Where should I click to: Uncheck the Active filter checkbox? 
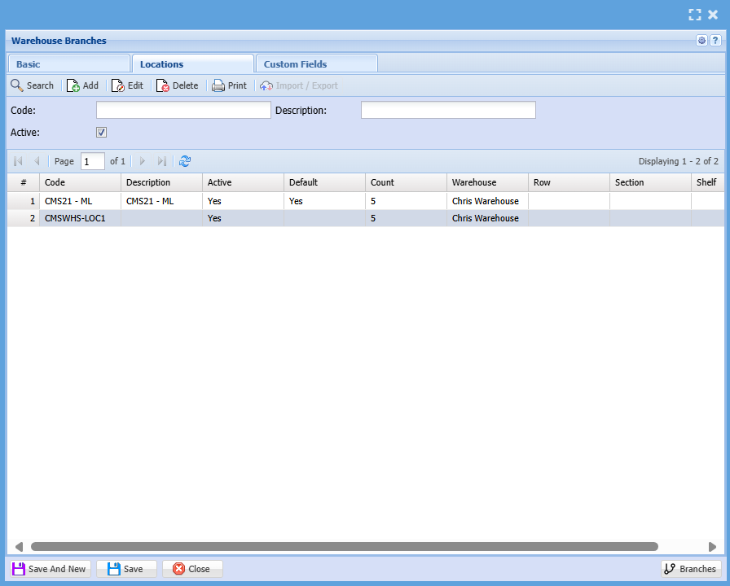102,132
